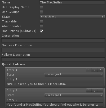The image size is (106, 108).
Task: Delete Entry 2 with minus icon
Action: 100,91
